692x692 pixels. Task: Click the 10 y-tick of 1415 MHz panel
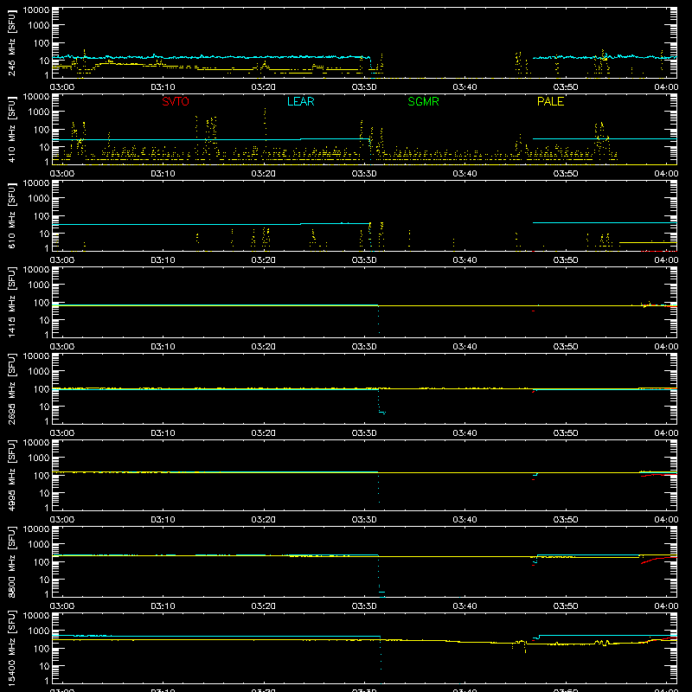point(45,320)
